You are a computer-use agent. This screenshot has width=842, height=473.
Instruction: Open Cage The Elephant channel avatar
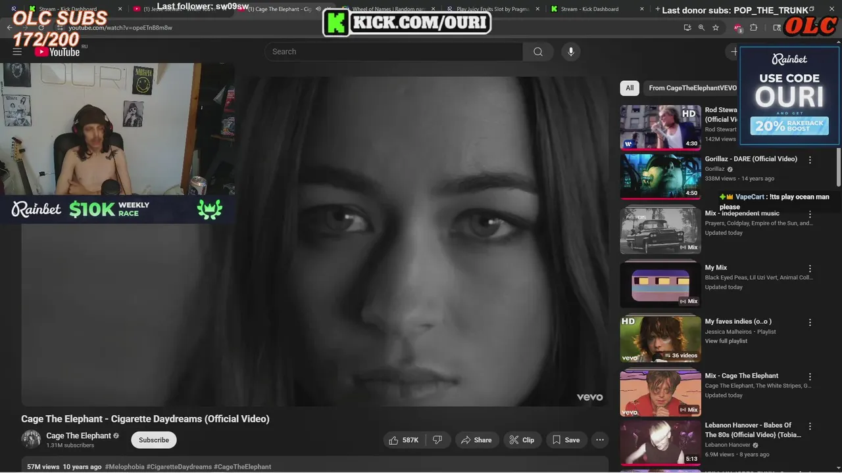pos(31,439)
